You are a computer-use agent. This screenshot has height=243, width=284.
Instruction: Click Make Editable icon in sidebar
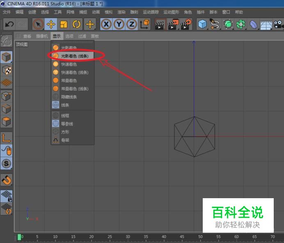(6, 41)
